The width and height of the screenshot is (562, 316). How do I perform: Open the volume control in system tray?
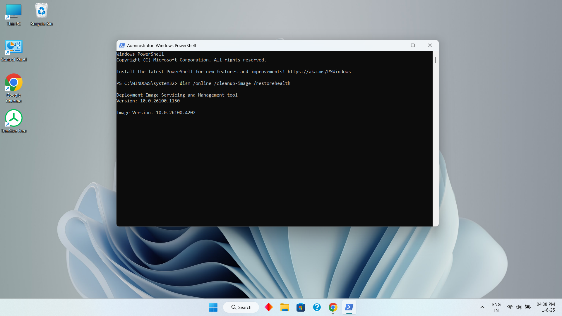click(519, 307)
